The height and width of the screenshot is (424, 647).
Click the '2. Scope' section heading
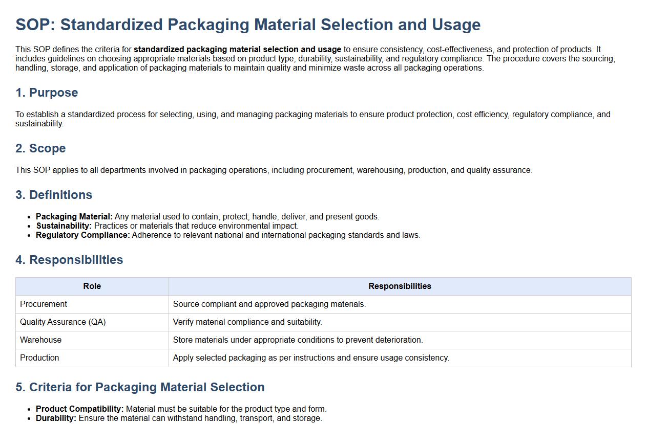pyautogui.click(x=40, y=148)
